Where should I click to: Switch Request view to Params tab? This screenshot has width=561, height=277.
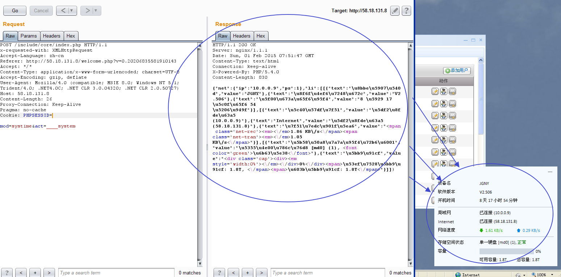(x=29, y=36)
